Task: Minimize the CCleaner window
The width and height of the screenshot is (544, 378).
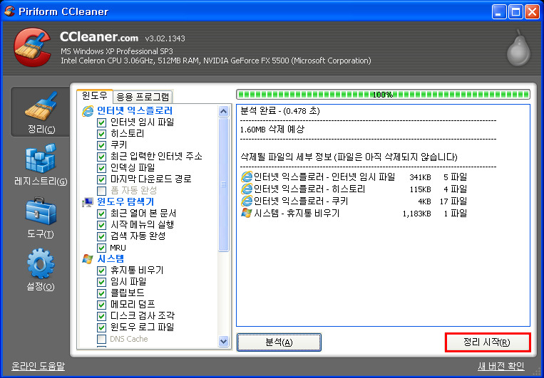Action: (x=499, y=12)
